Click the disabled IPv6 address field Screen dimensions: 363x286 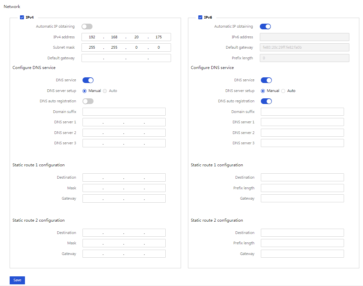(x=304, y=37)
